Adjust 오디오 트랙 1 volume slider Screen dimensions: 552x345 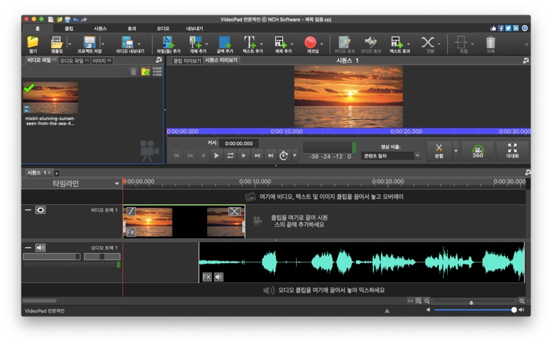52,257
